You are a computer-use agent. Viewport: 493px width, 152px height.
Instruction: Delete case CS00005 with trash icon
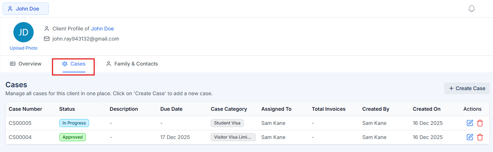[x=480, y=123]
